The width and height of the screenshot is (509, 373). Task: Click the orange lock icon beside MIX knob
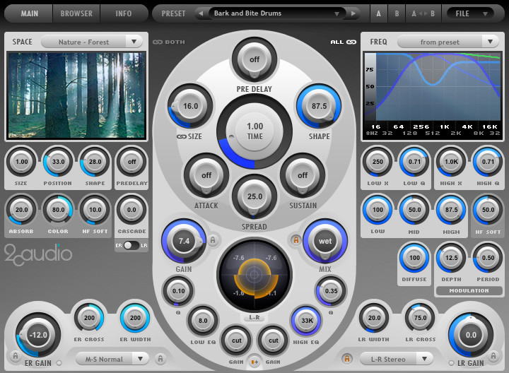(296, 240)
